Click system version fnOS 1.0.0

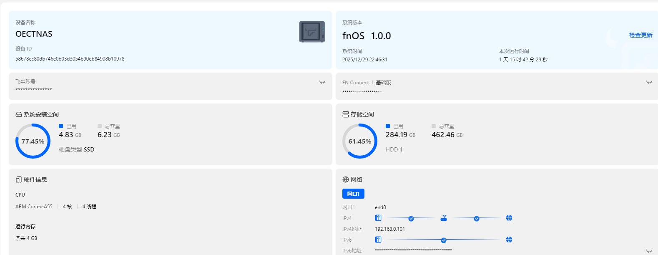367,36
